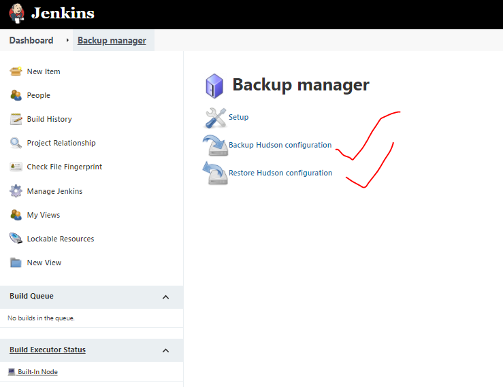This screenshot has width=503, height=387.
Task: Click the New Item icon in sidebar
Action: click(16, 71)
